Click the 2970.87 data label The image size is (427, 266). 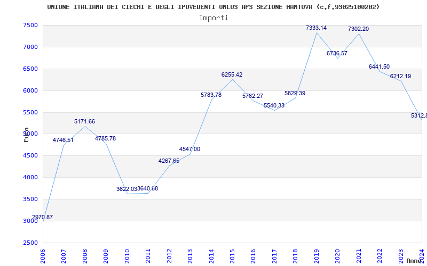43,217
